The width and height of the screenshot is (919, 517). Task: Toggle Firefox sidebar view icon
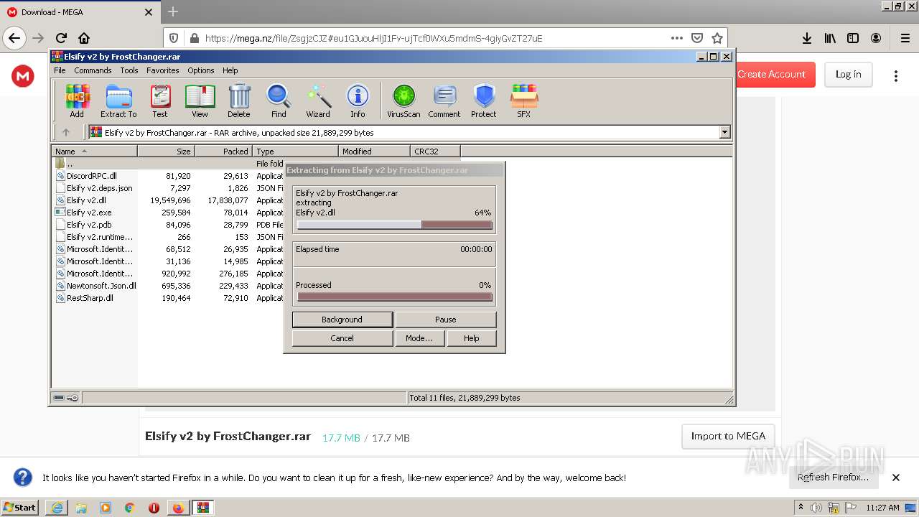[853, 38]
